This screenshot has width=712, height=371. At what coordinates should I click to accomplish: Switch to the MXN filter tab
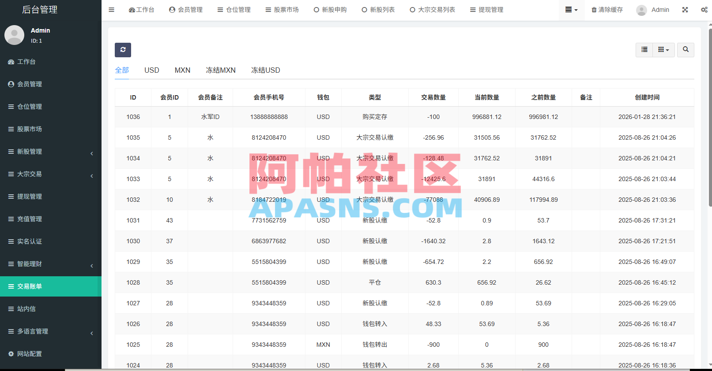coord(182,70)
